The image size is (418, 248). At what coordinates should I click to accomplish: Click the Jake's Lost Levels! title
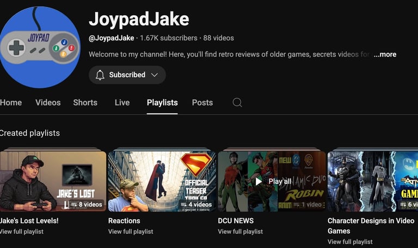point(29,221)
